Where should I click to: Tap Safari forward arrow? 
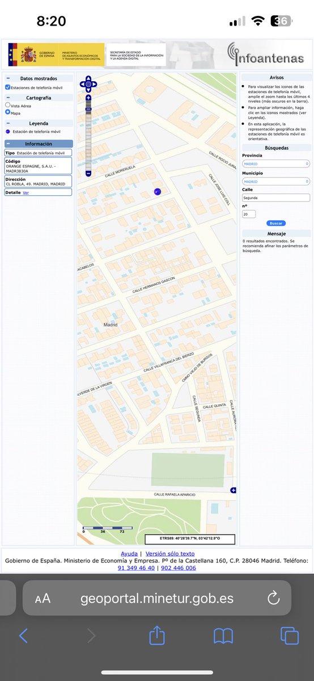(x=91, y=636)
